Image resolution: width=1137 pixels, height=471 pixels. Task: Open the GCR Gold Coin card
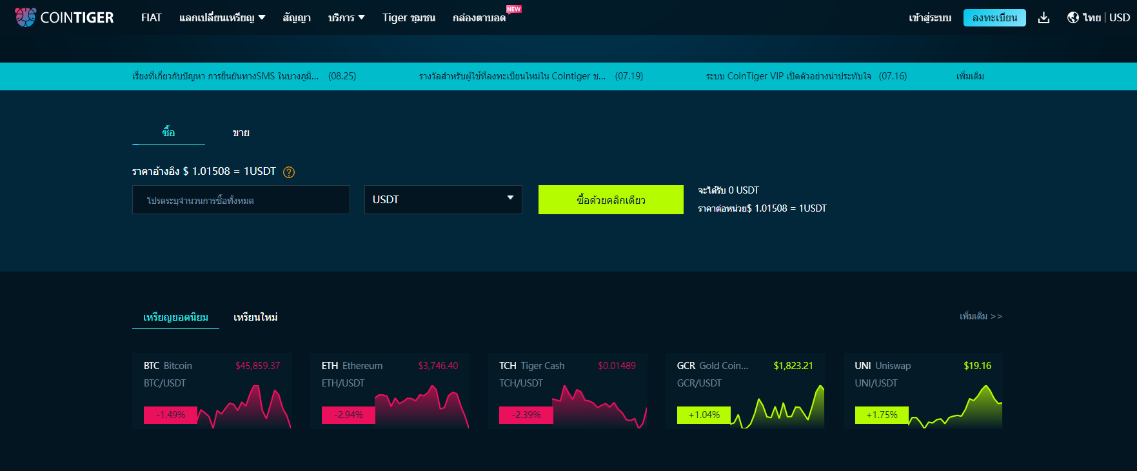click(746, 391)
